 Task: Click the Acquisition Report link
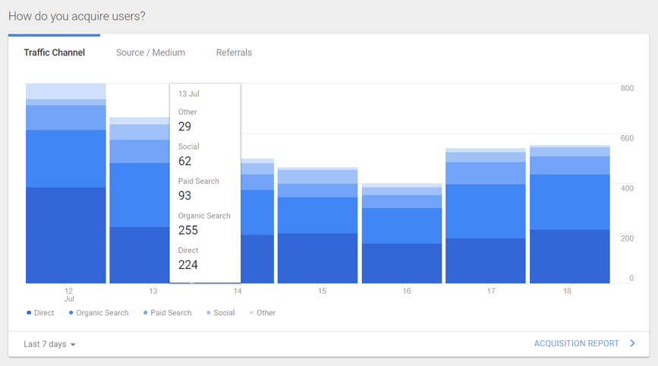pyautogui.click(x=576, y=344)
